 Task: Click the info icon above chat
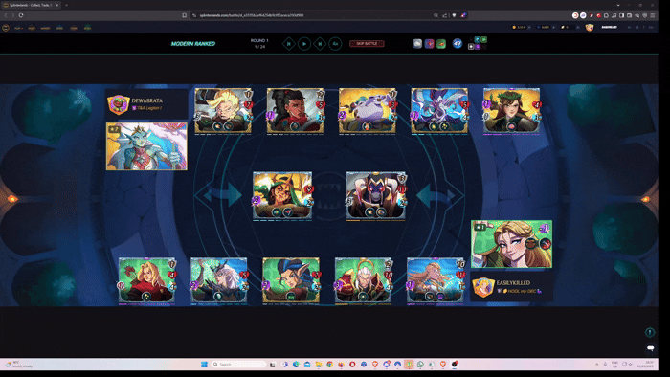650,332
